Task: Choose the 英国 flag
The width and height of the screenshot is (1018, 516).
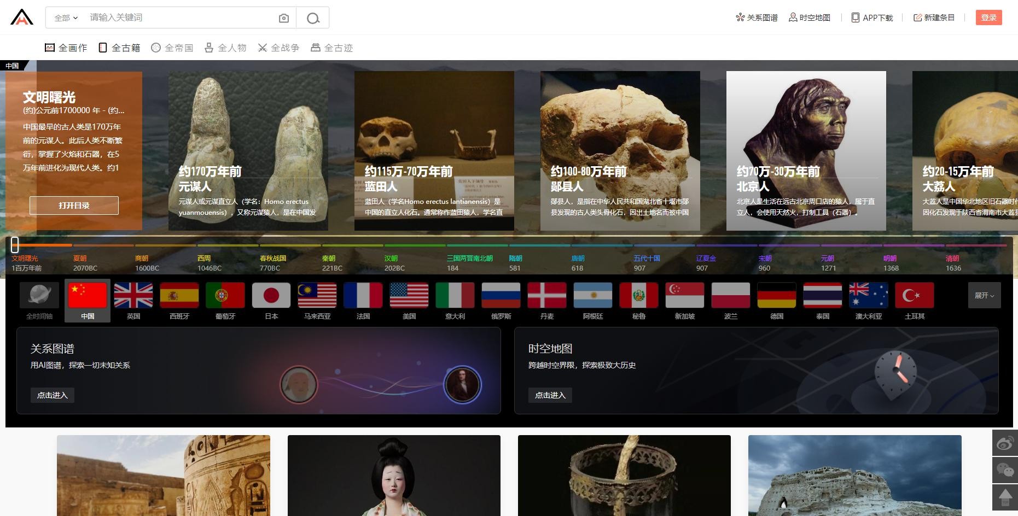Action: [x=133, y=296]
